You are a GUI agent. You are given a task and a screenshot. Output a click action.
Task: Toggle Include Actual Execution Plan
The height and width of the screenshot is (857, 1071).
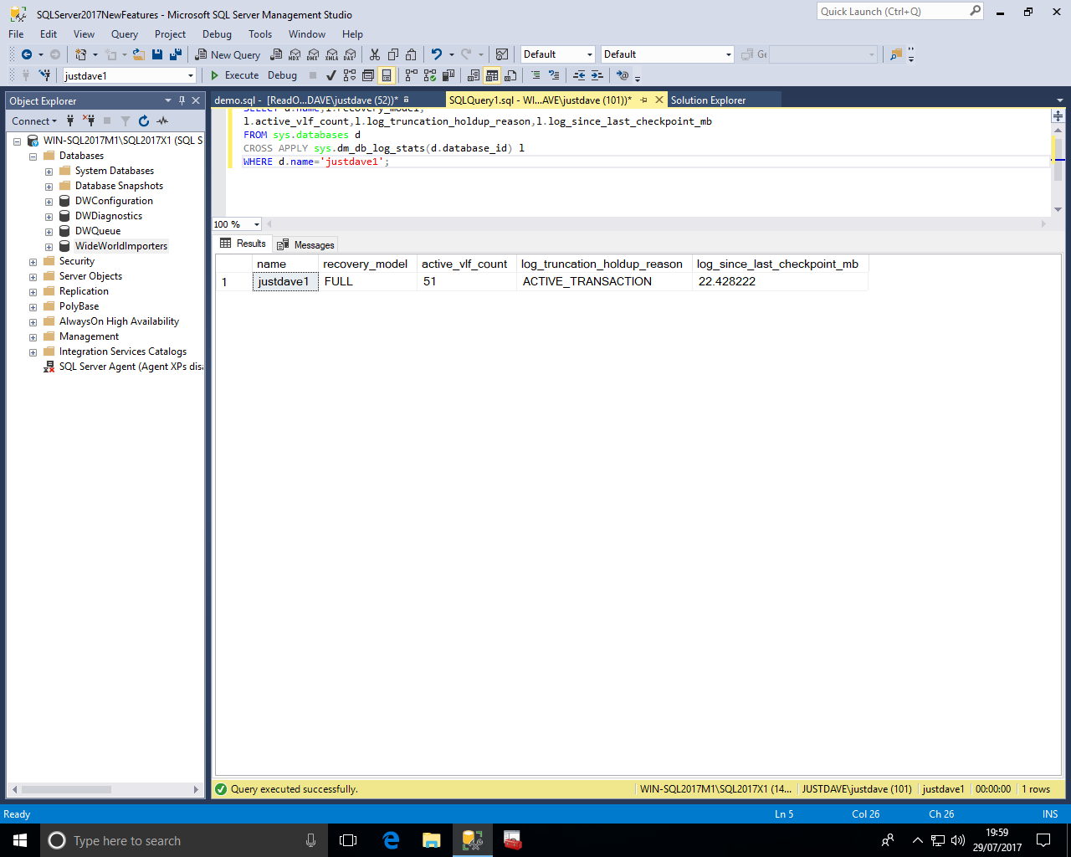411,75
